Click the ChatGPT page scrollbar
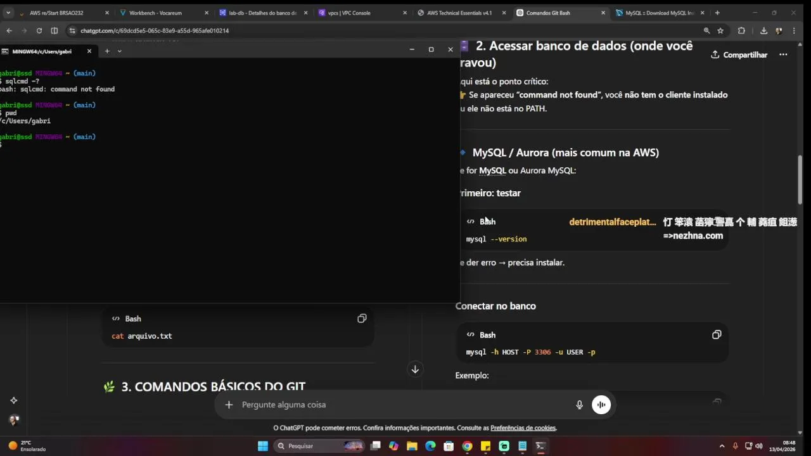The height and width of the screenshot is (456, 811). (800, 180)
